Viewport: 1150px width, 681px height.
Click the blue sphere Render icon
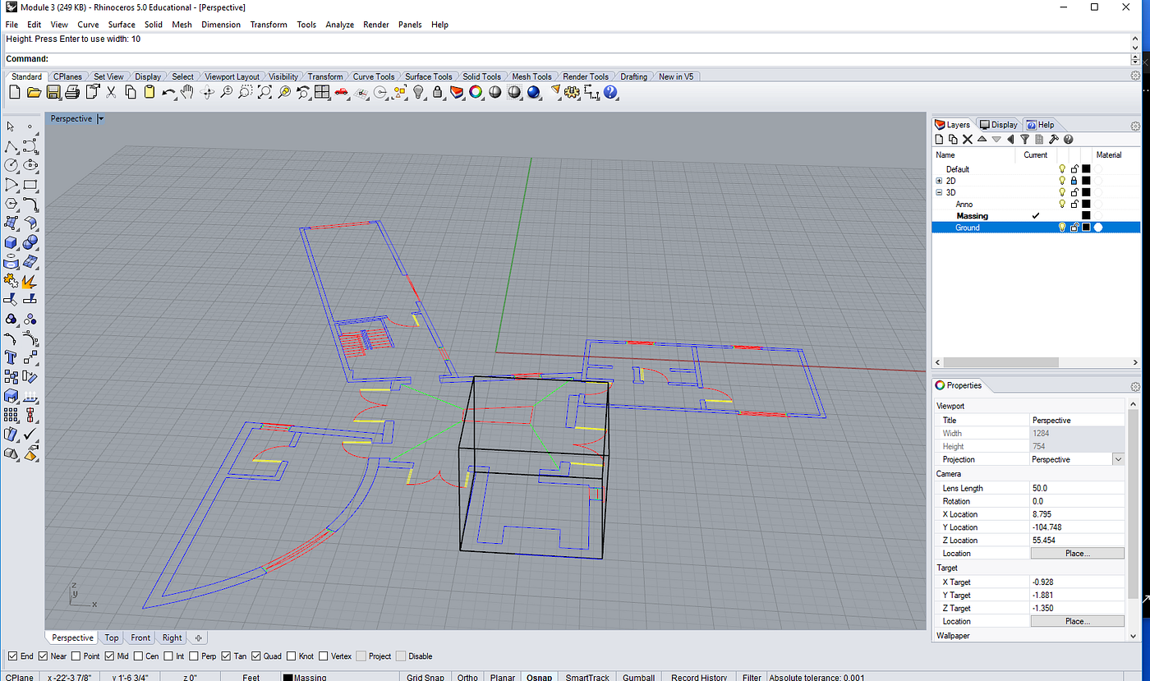pos(534,93)
